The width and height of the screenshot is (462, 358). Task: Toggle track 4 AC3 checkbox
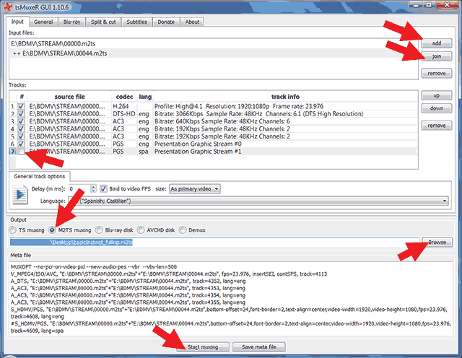(x=21, y=128)
